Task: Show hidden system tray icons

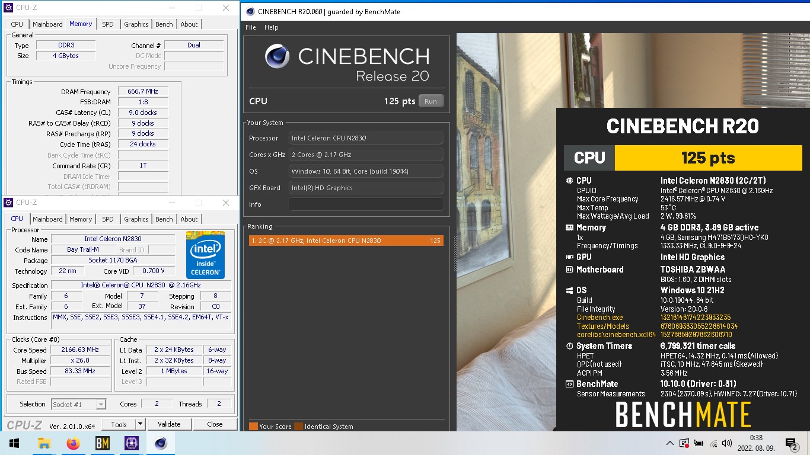Action: tap(670, 443)
